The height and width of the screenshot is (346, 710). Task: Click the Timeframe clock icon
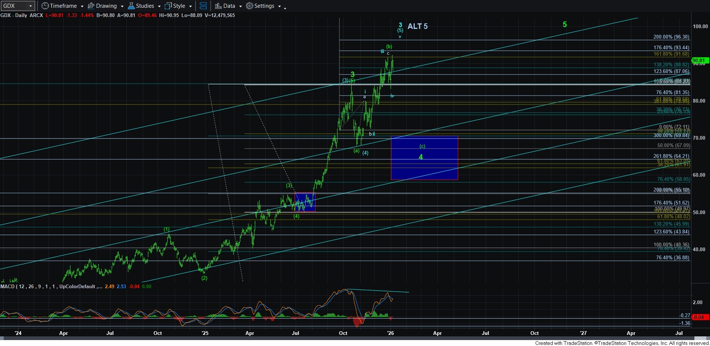click(45, 6)
